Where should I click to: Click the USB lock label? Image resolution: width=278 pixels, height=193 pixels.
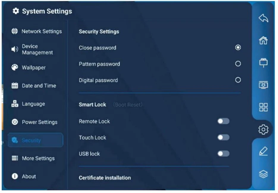point(89,154)
